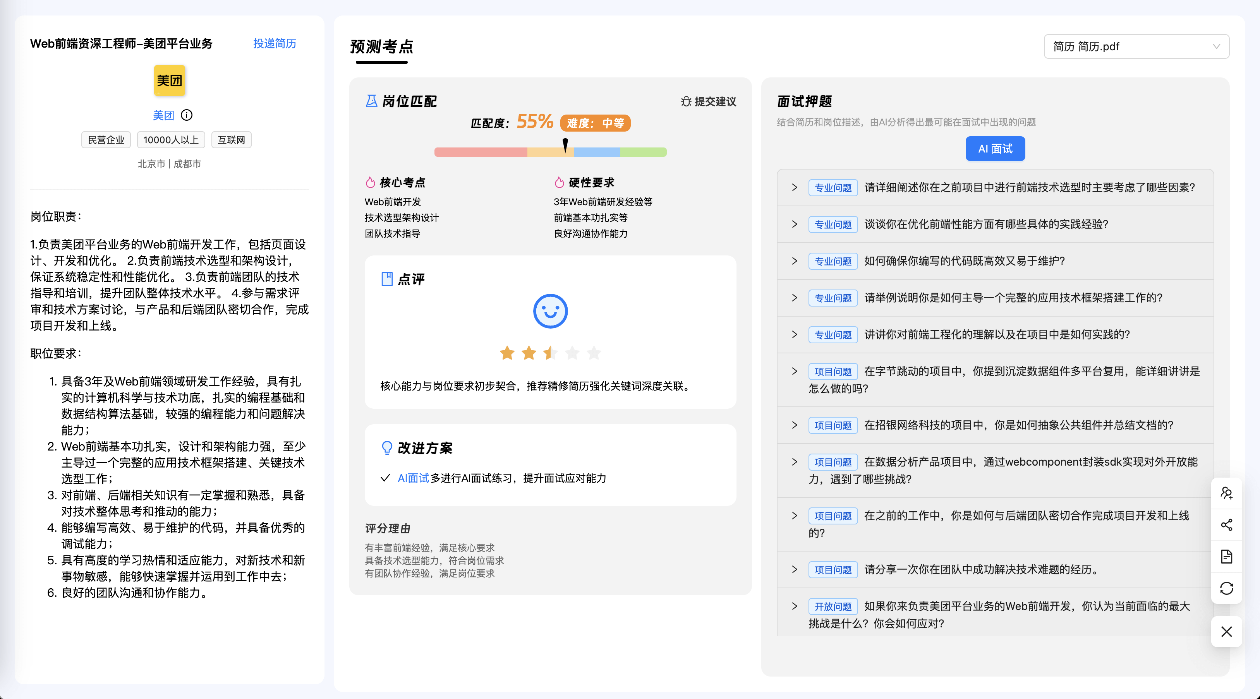
Task: Click the first gold star
Action: click(x=507, y=353)
